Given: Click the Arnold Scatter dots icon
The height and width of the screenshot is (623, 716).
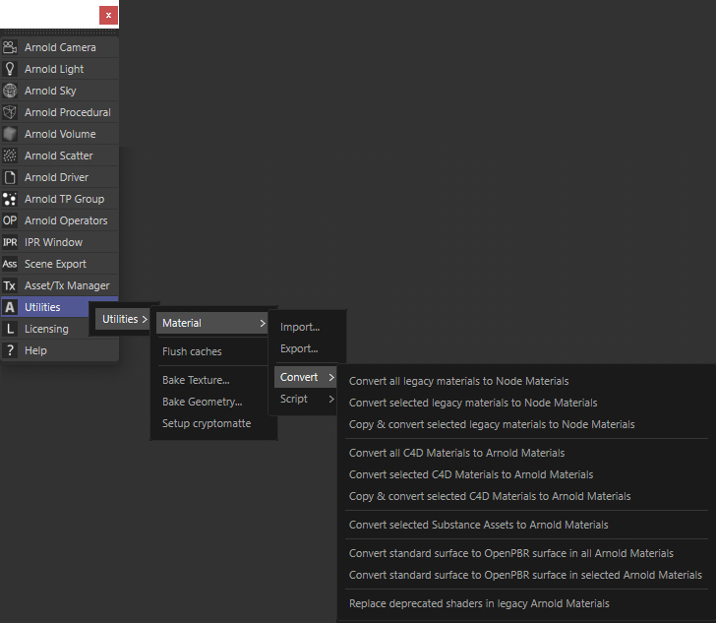Looking at the screenshot, I should (x=10, y=156).
